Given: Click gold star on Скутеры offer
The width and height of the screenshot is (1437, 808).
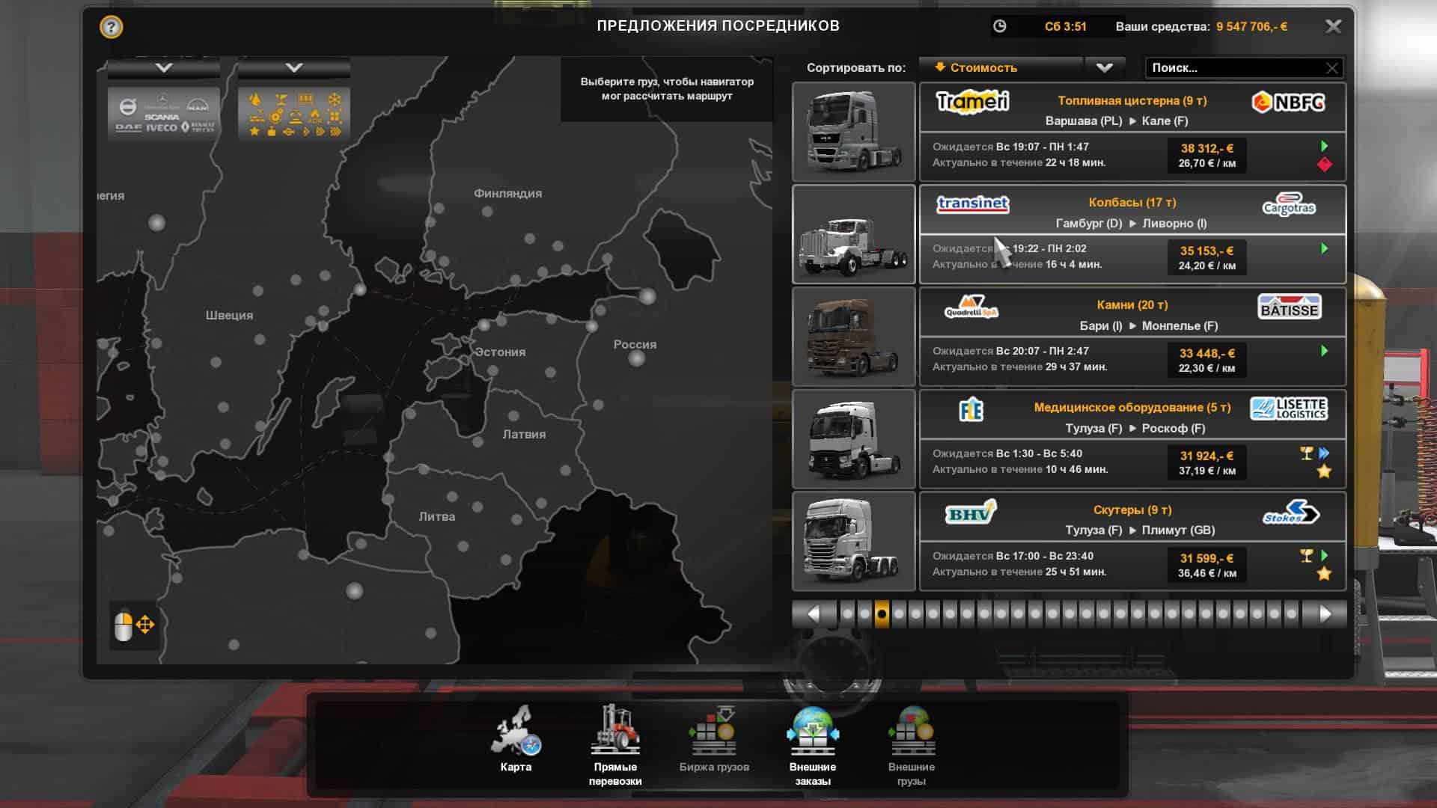Looking at the screenshot, I should click(1324, 574).
